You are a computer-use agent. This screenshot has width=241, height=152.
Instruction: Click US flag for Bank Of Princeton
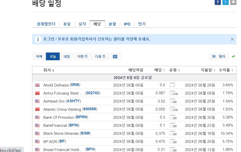click(x=37, y=117)
